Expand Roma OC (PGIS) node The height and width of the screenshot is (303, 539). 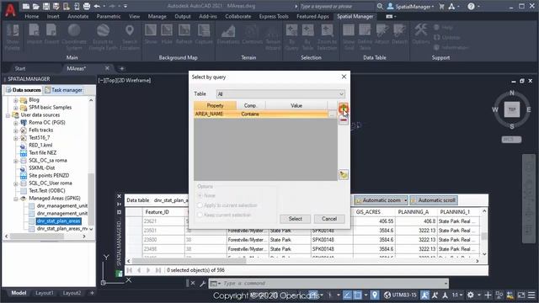(15, 123)
